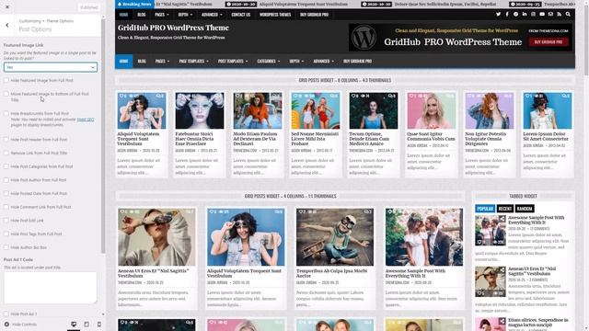
Task: Expand Categories in main navigation
Action: (268, 62)
